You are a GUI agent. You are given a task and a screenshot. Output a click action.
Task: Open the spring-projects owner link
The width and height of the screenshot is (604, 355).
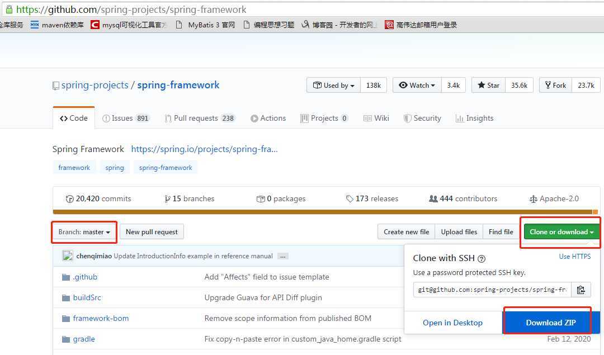[x=95, y=85]
